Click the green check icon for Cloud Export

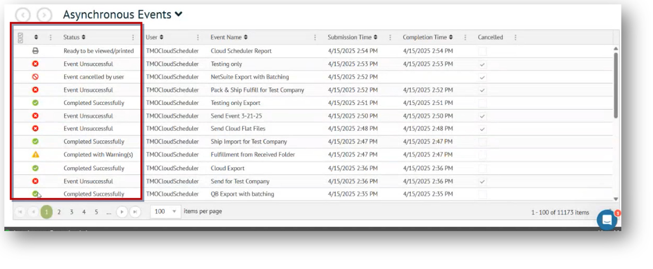35,168
